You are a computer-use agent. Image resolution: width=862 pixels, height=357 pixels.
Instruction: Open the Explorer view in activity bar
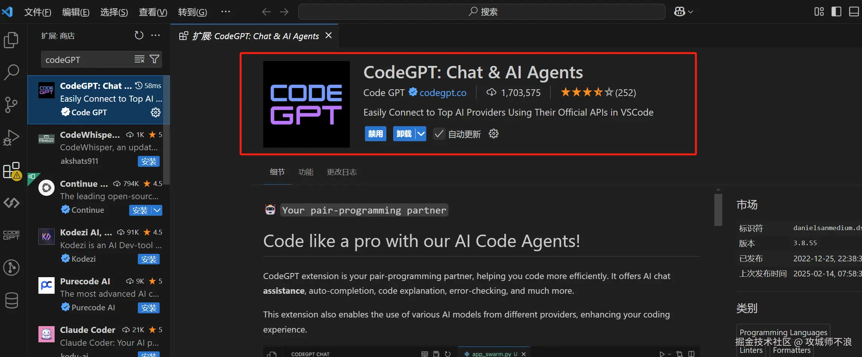[x=11, y=40]
